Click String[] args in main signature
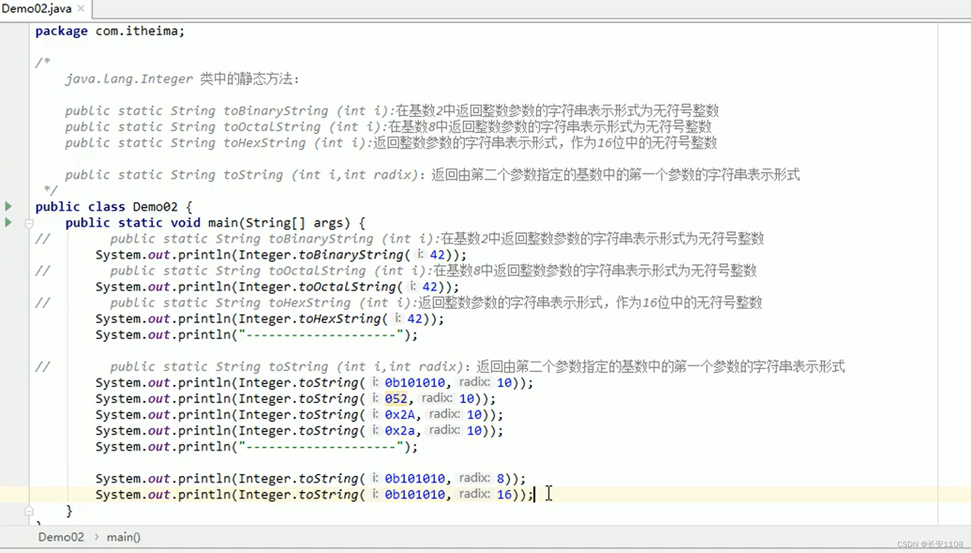This screenshot has height=553, width=971. [294, 223]
